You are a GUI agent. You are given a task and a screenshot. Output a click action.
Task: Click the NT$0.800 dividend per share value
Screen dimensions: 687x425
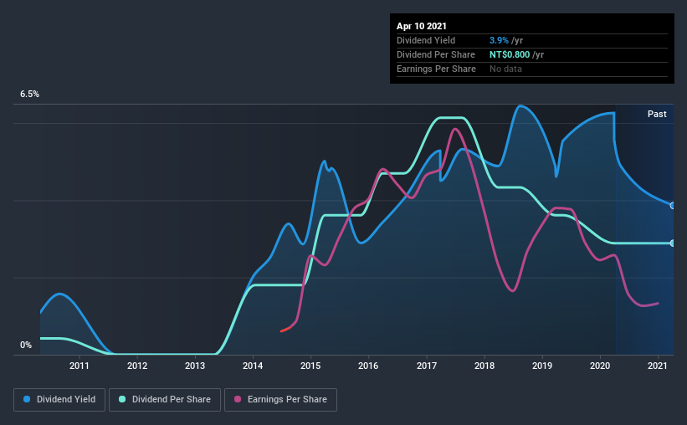coord(510,54)
